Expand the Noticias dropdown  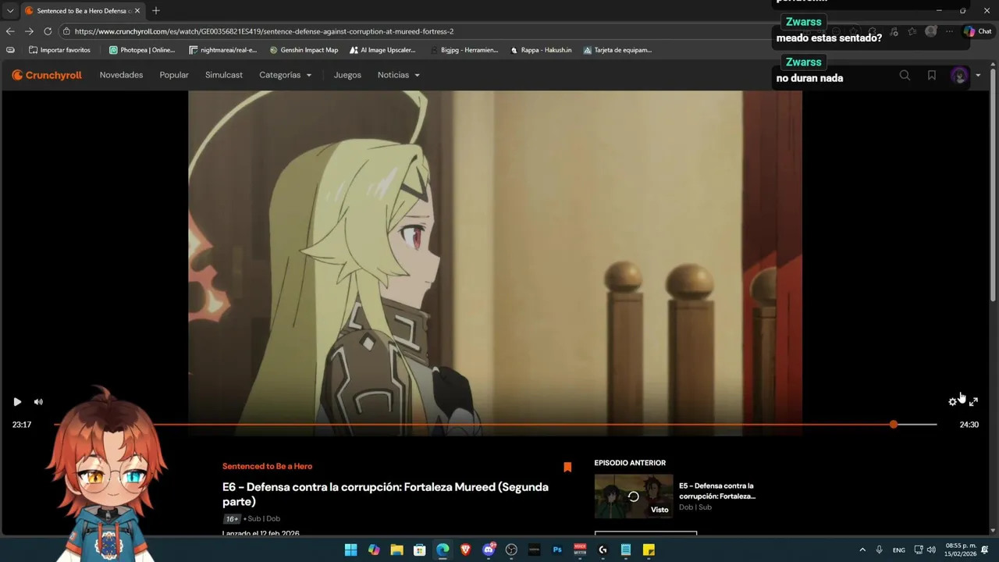(x=399, y=75)
